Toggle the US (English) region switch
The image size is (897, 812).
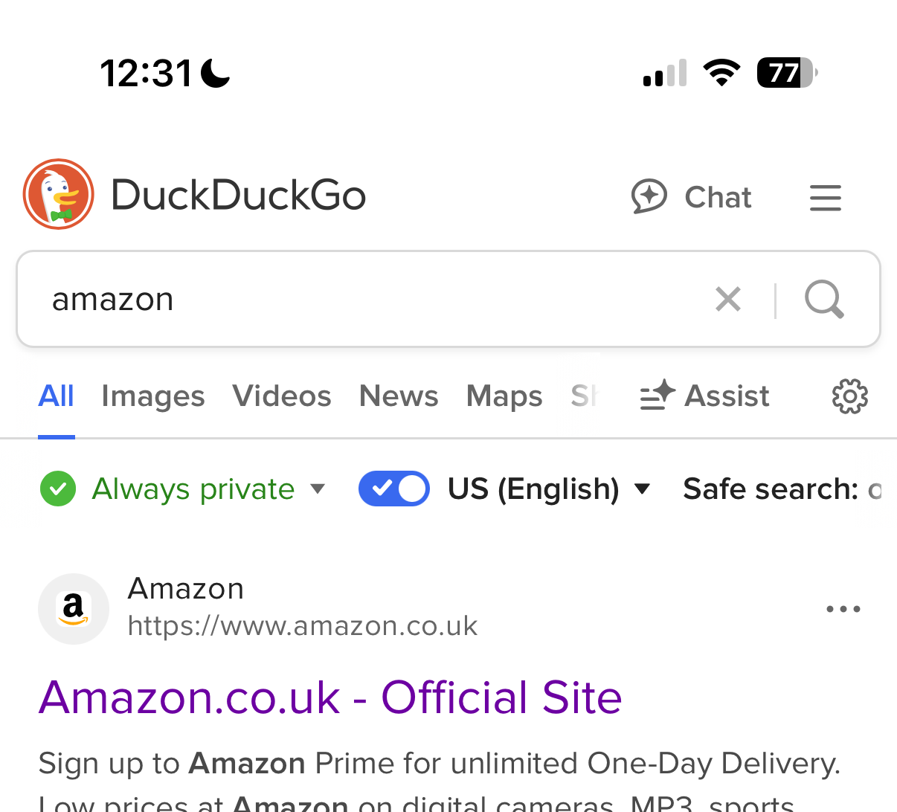[x=394, y=489]
